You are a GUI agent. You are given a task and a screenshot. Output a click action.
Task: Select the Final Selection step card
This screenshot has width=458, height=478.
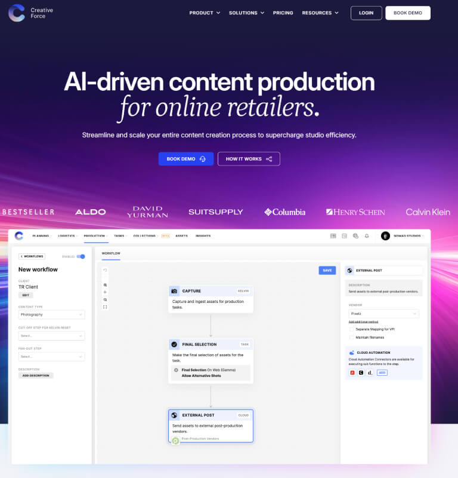point(211,361)
